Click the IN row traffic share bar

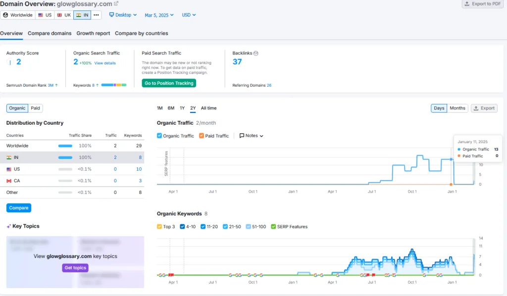pos(65,157)
